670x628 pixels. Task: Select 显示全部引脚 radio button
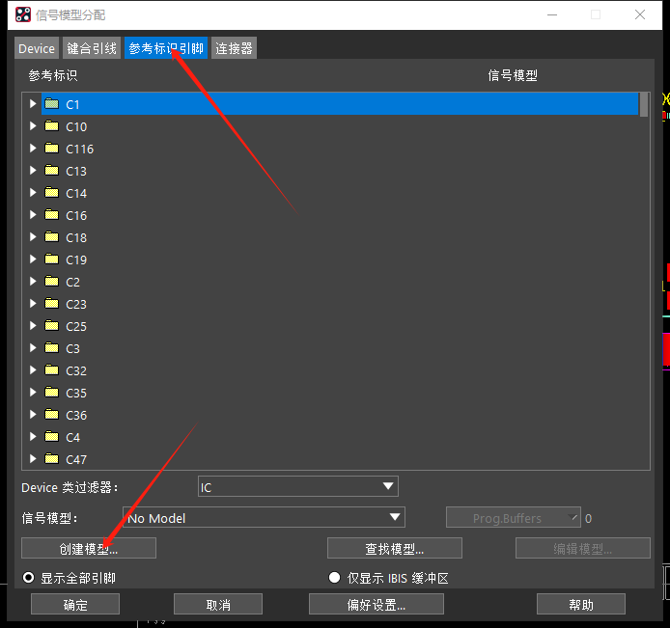(29, 578)
